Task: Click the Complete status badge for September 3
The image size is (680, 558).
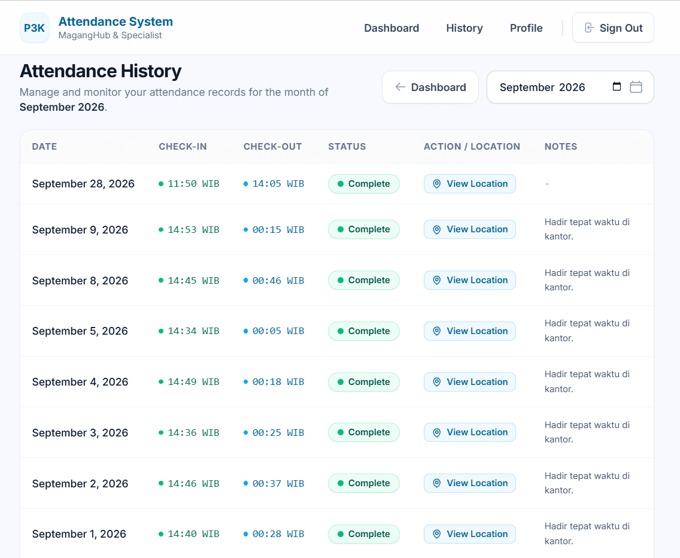Action: tap(364, 433)
